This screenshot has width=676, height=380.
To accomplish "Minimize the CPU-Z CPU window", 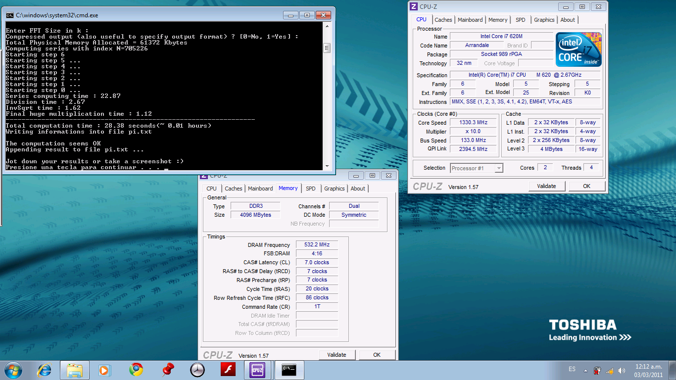I will [x=567, y=6].
